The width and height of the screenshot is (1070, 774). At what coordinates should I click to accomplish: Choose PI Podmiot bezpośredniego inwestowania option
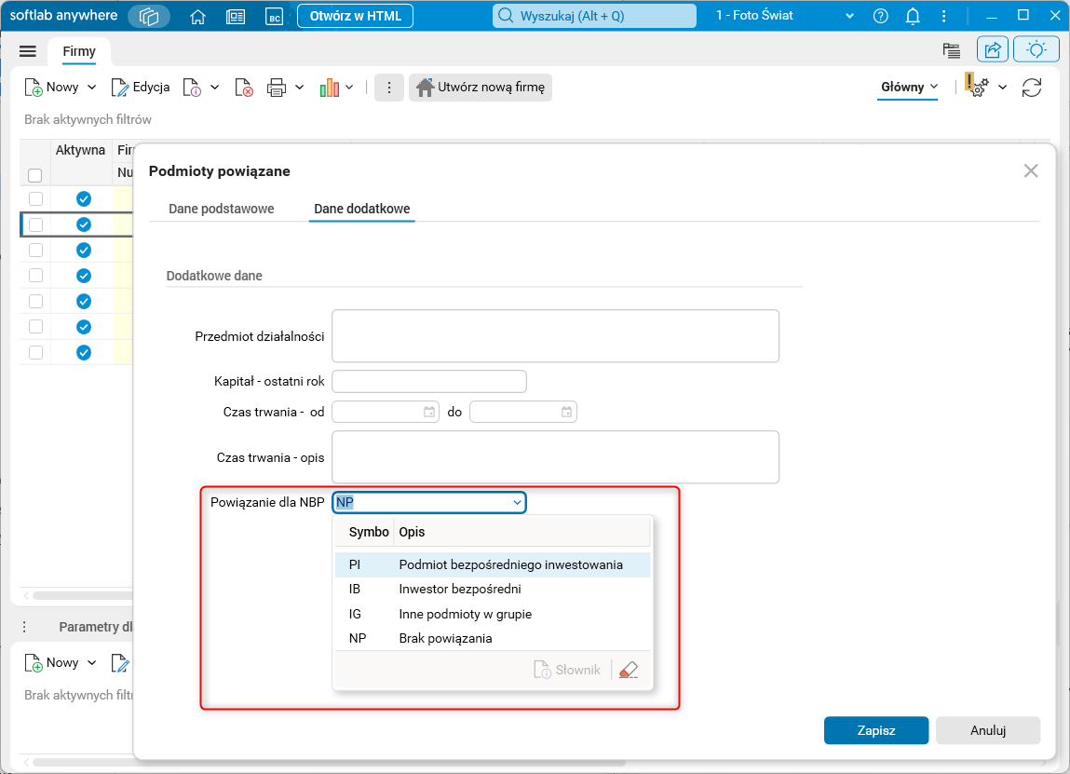(x=492, y=564)
